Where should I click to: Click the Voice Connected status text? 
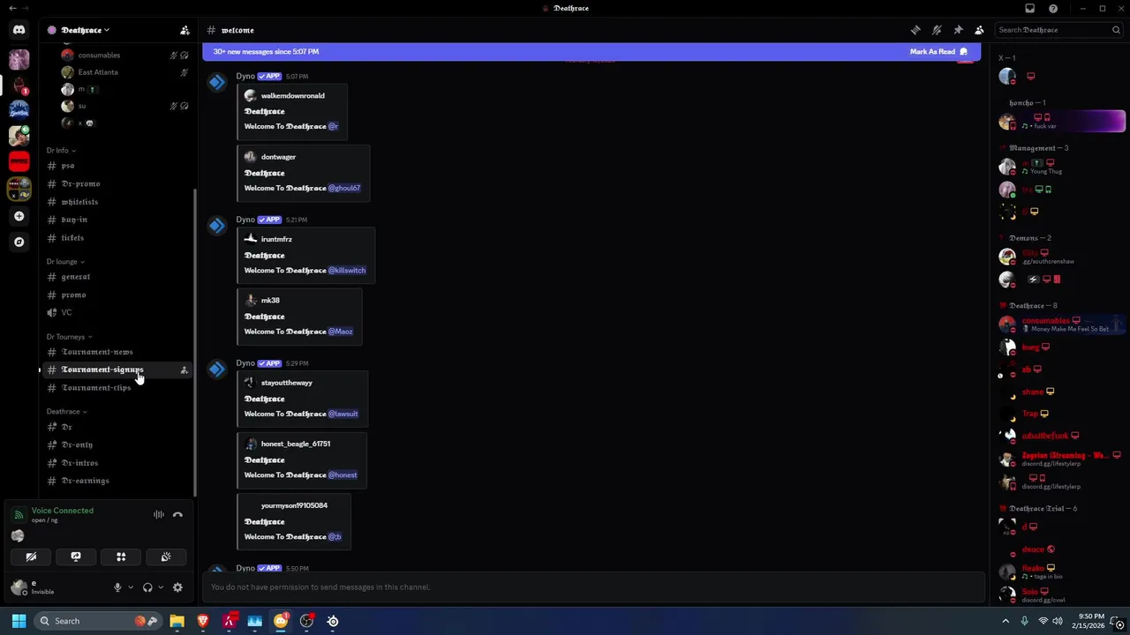pyautogui.click(x=62, y=511)
